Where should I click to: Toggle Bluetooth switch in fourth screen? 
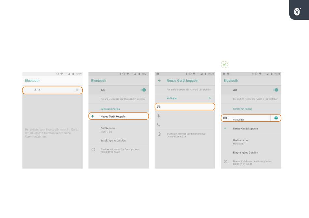pos(276,90)
